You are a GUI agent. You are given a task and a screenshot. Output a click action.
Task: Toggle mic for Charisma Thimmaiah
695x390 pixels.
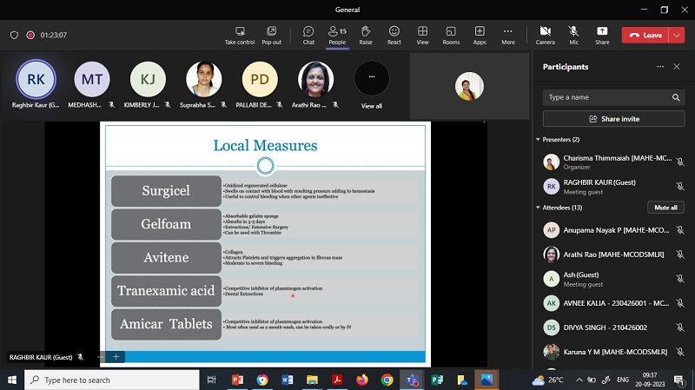coord(680,162)
